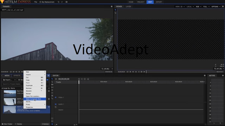Select the Editor selection tool

click(x=52, y=79)
